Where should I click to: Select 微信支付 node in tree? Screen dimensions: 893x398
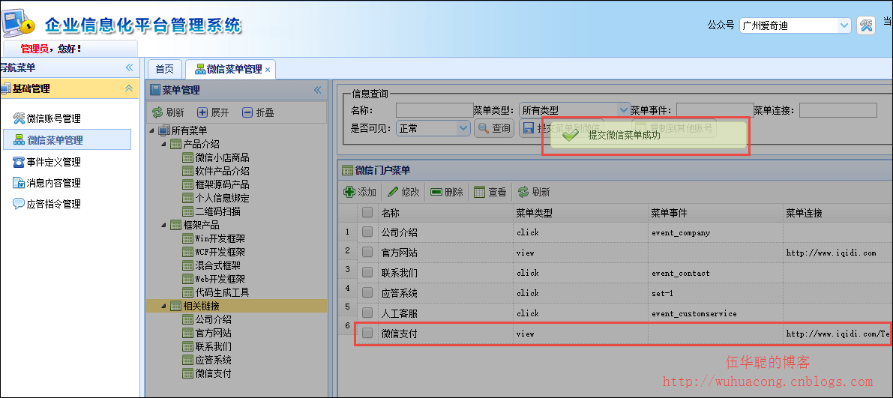[213, 373]
